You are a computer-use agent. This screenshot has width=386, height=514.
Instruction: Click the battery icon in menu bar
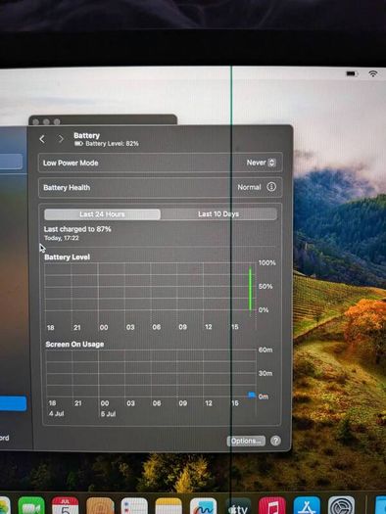tap(352, 73)
